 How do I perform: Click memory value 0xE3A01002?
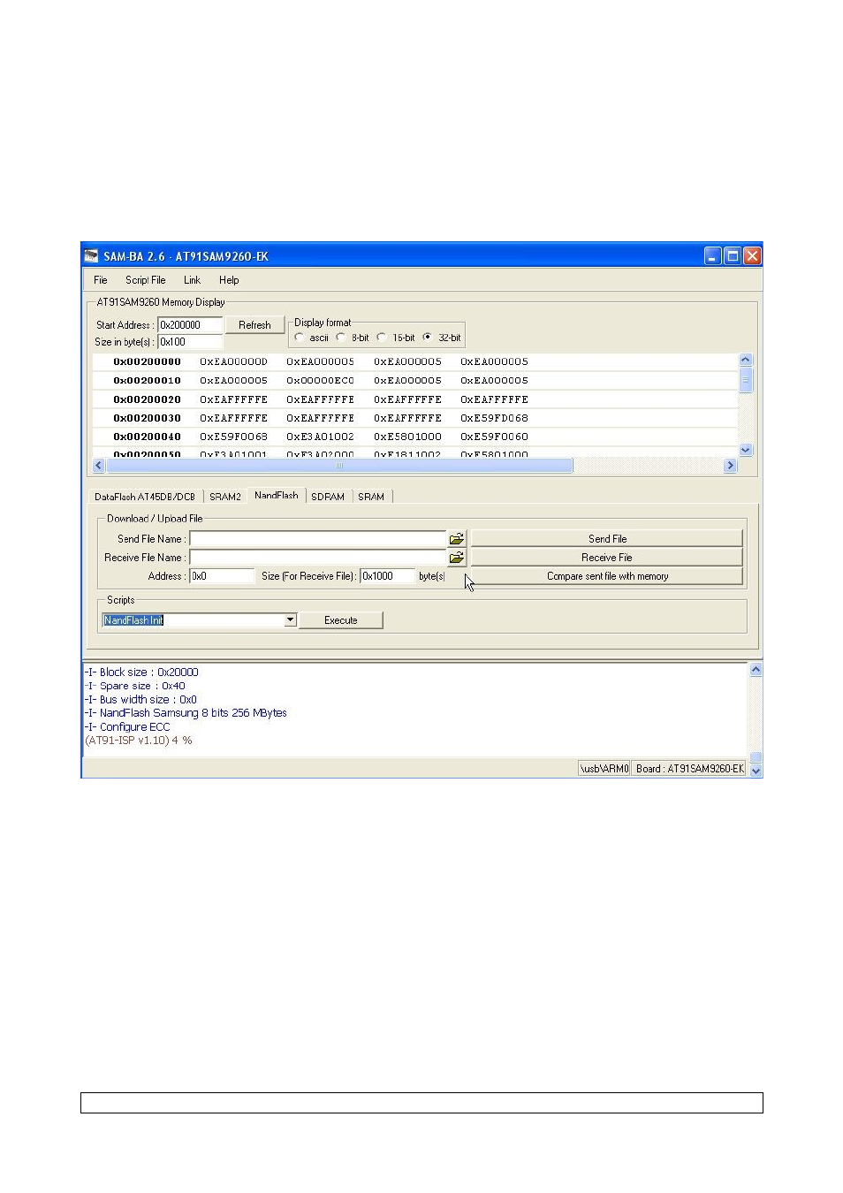click(x=320, y=437)
